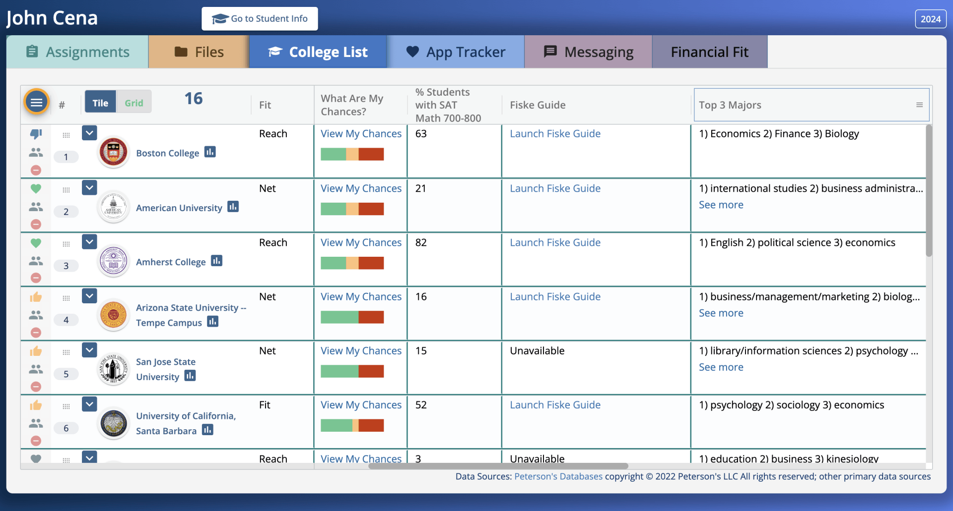Viewport: 953px width, 511px height.
Task: Open the people icon for San Jose State
Action: point(36,369)
